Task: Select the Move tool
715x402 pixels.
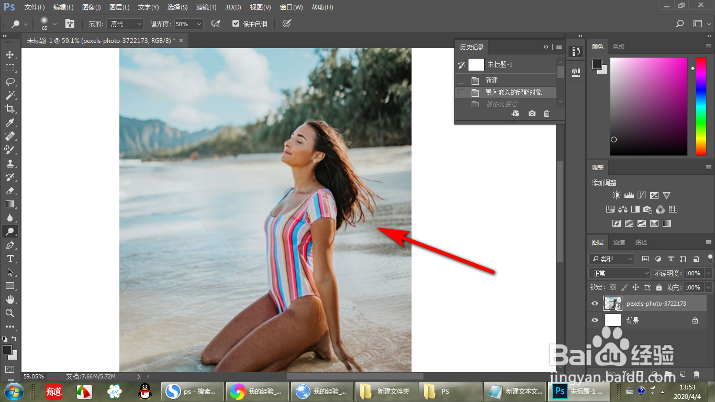Action: [x=10, y=54]
